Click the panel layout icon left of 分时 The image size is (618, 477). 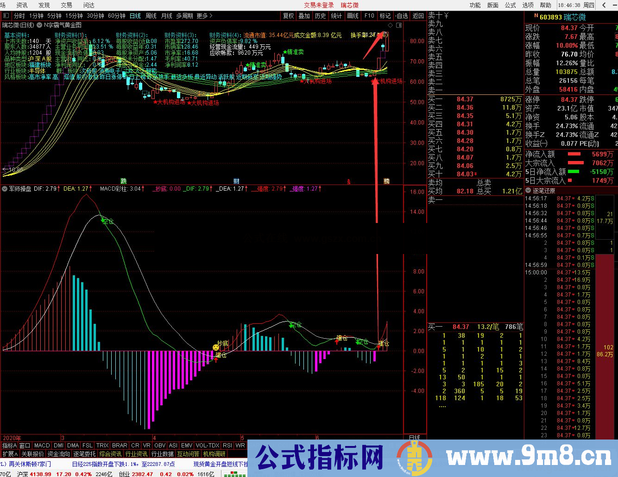(6, 16)
